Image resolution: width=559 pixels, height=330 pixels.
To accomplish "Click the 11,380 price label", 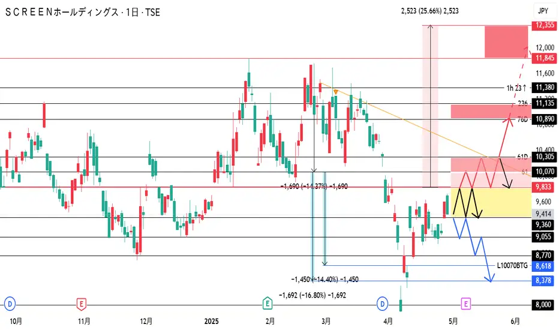I will point(545,88).
